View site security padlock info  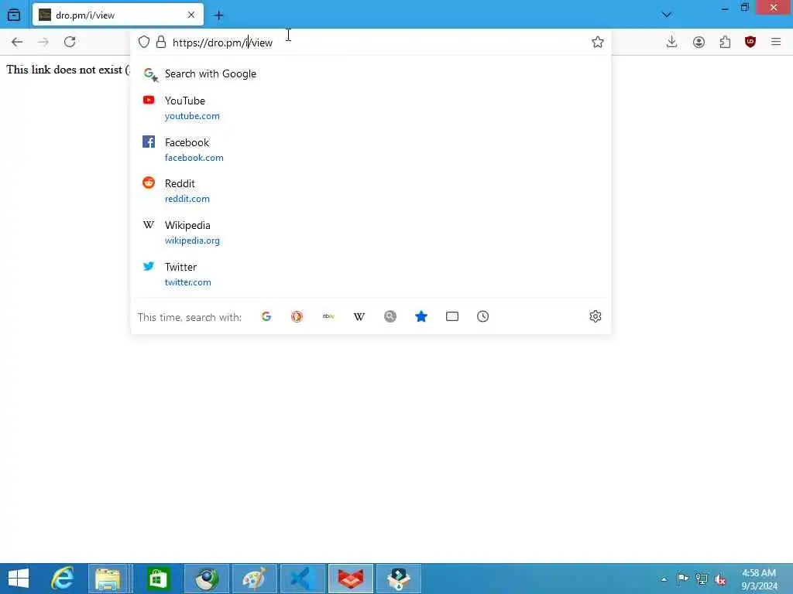click(161, 42)
